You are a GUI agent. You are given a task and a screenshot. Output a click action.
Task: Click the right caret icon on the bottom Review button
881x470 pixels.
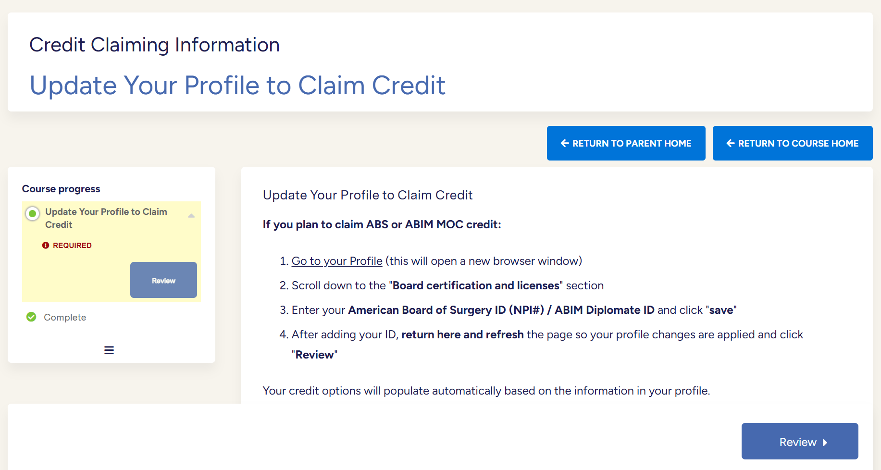[x=825, y=442]
